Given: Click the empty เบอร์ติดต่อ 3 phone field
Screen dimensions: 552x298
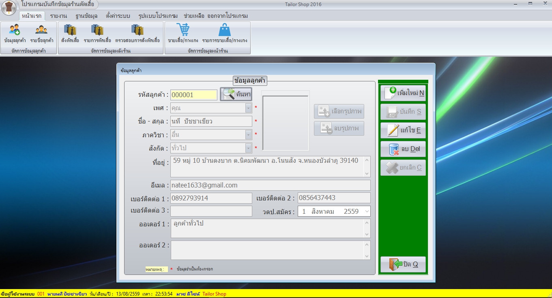Looking at the screenshot, I should point(211,211).
